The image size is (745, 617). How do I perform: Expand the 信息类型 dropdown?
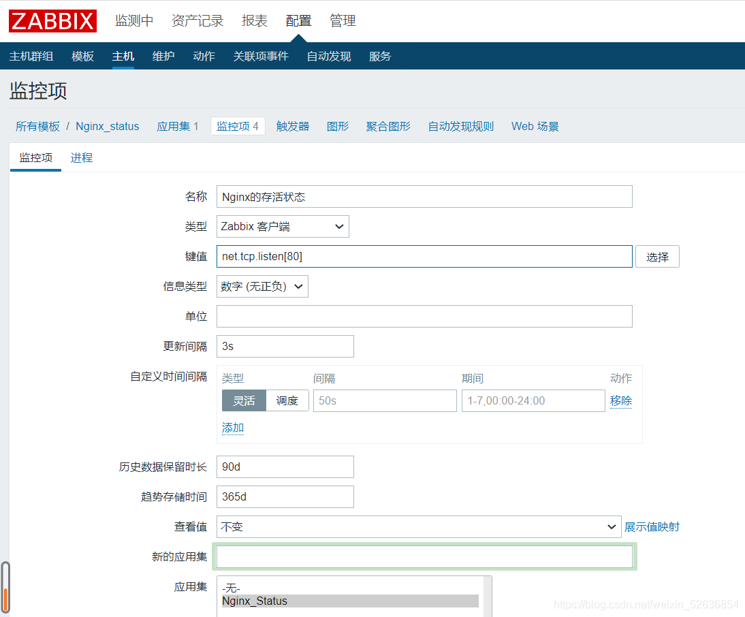click(x=262, y=287)
